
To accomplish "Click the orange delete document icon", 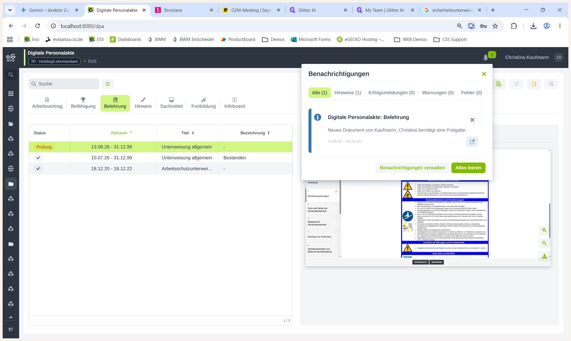I will (534, 84).
